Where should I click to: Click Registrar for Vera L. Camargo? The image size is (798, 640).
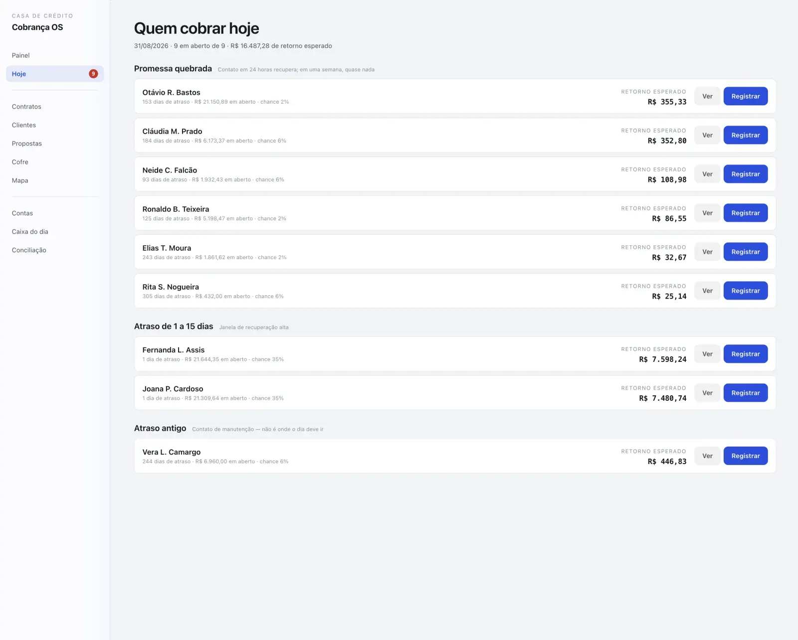(746, 456)
